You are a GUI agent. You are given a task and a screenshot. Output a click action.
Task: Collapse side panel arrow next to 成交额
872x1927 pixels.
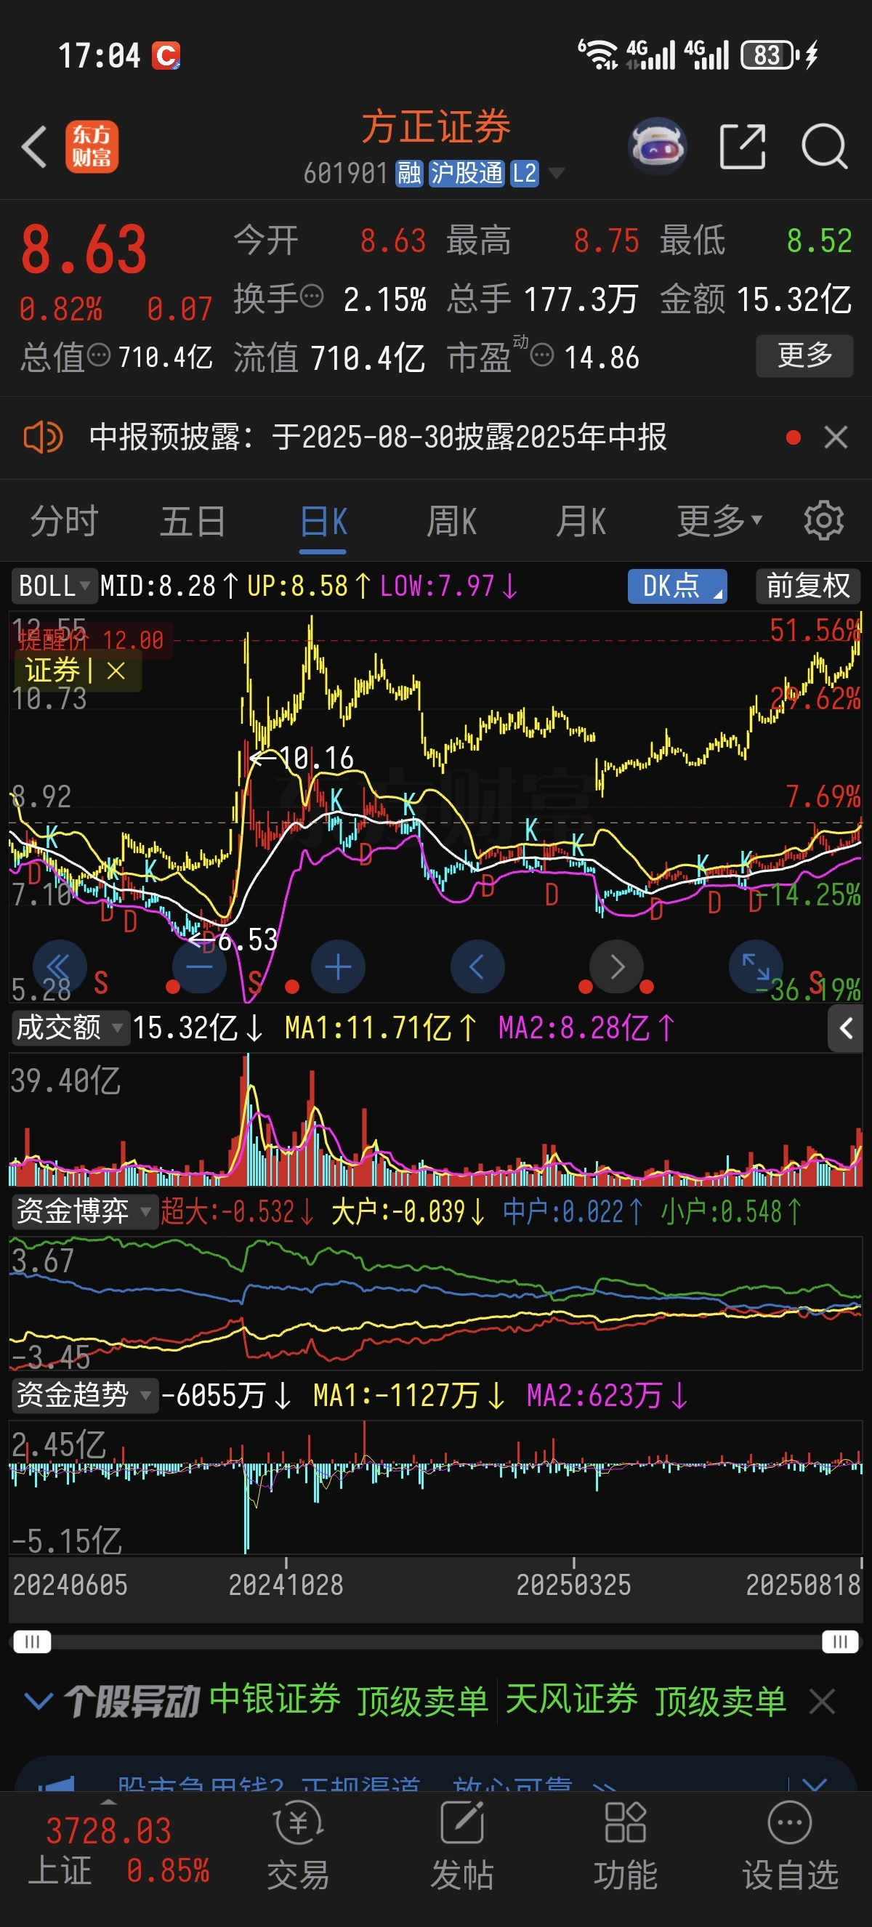tap(846, 1029)
